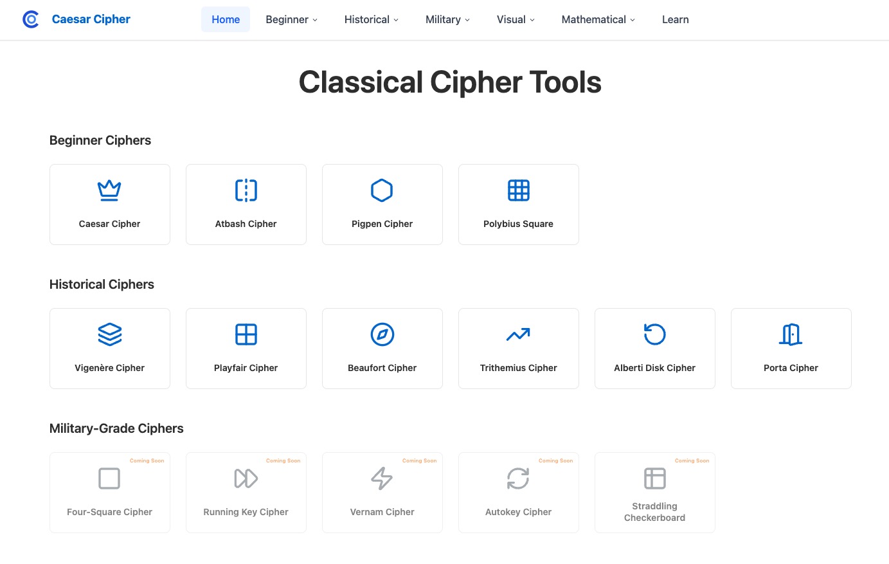Screen dimensions: 889x564
Task: Expand the Beginner dropdown menu
Action: click(x=291, y=19)
